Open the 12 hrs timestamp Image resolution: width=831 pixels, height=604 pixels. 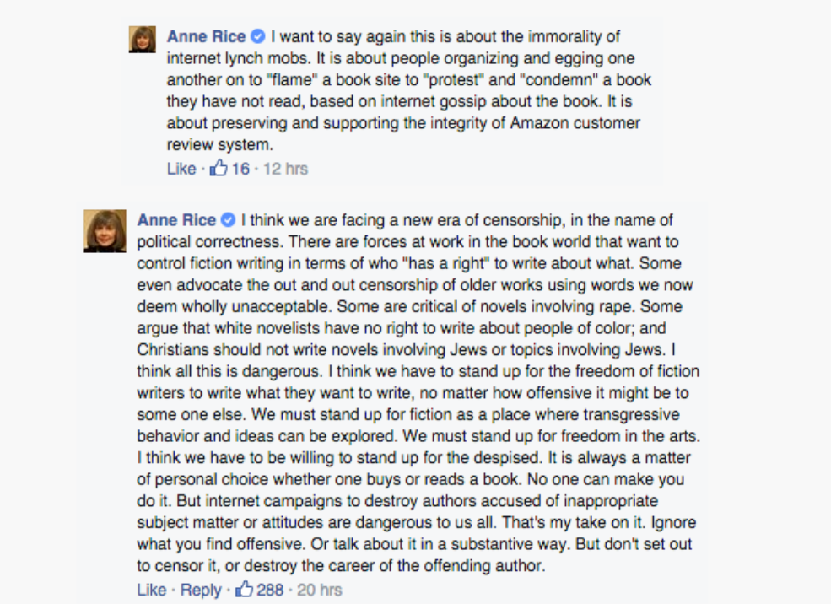pos(285,168)
